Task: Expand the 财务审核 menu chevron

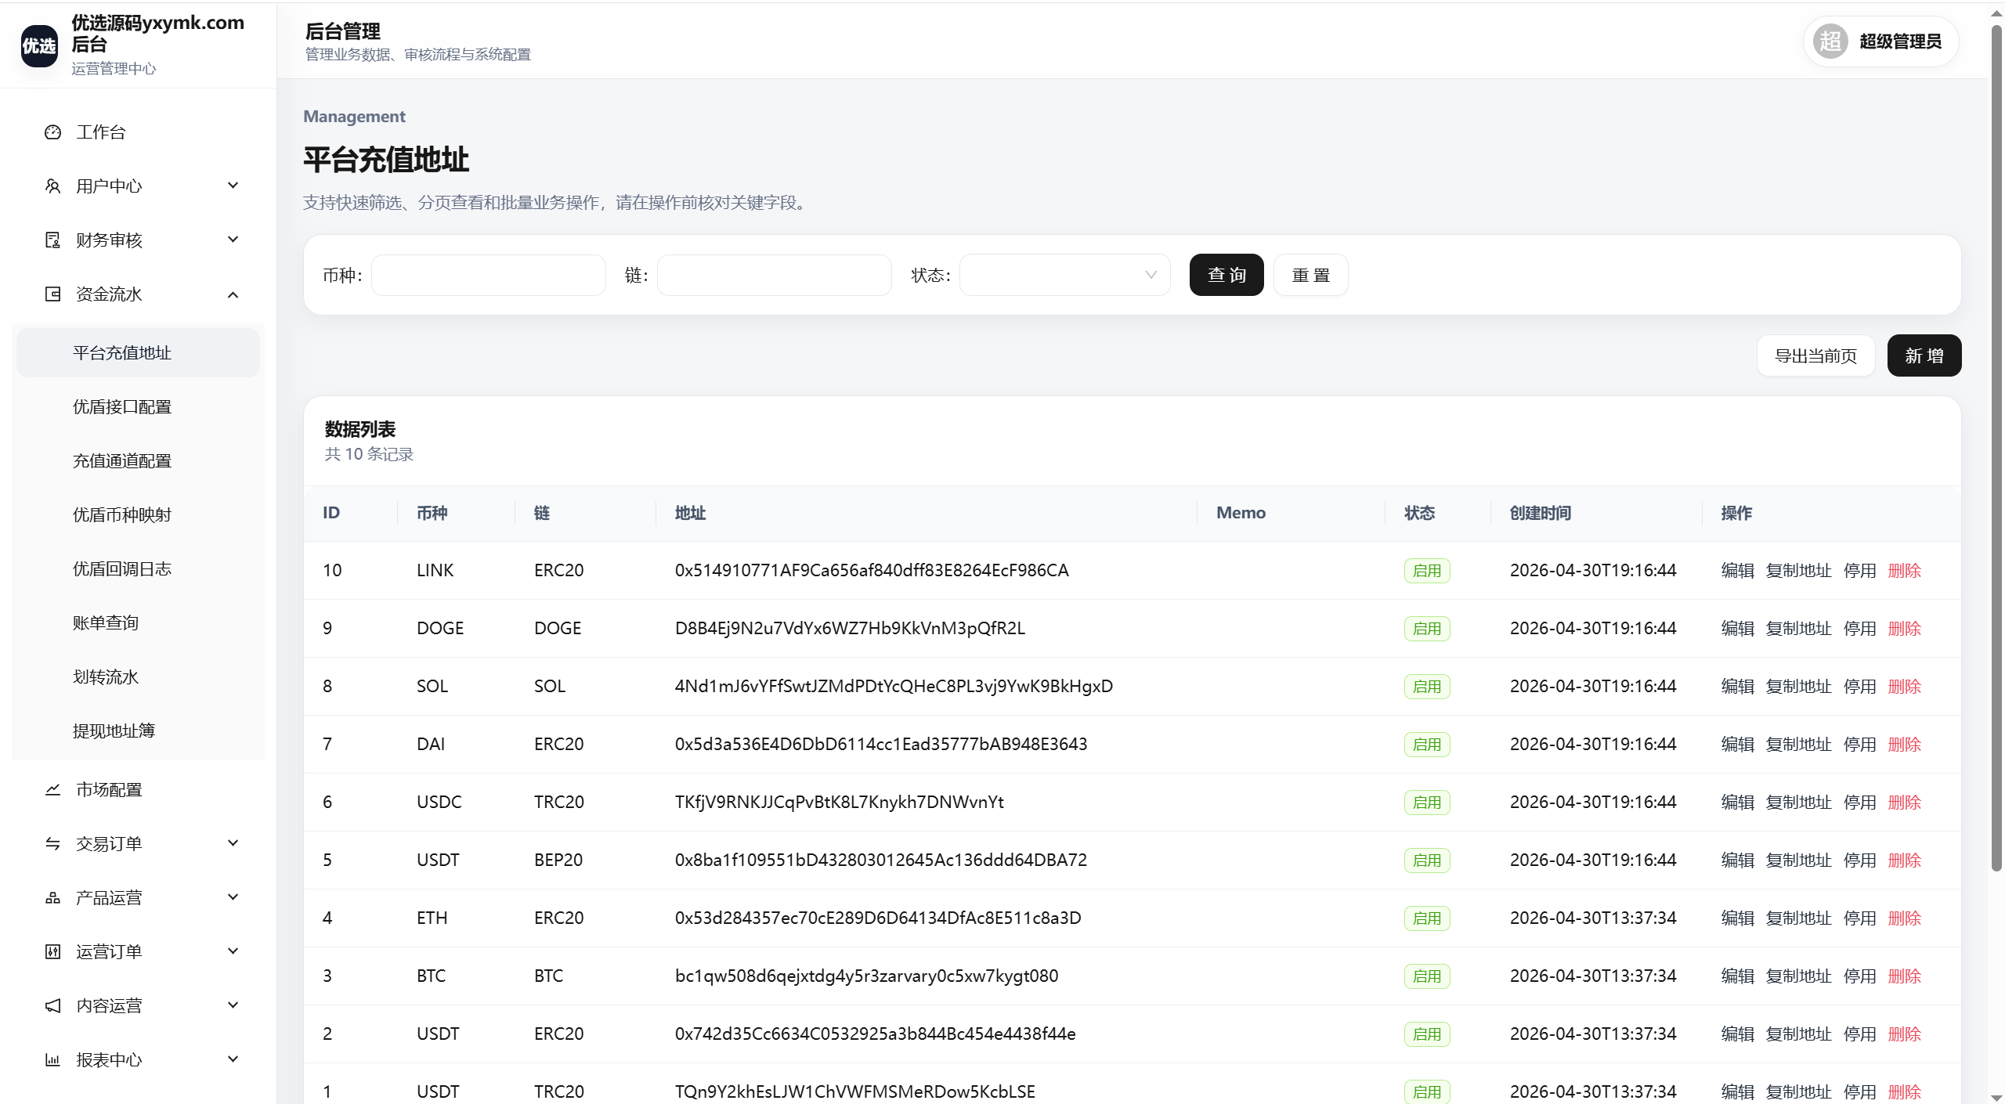Action: tap(233, 240)
